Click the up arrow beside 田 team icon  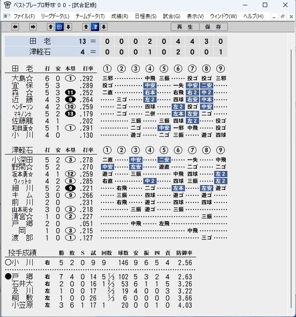point(50,27)
